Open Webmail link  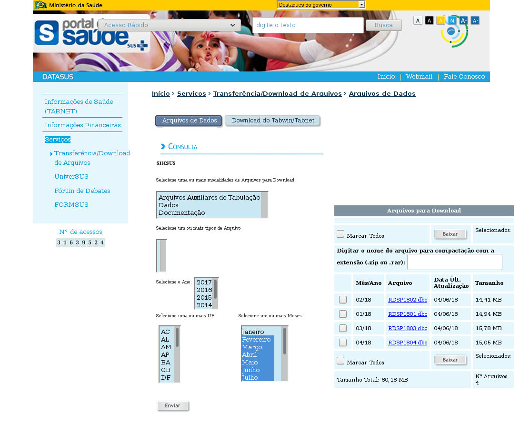point(419,77)
